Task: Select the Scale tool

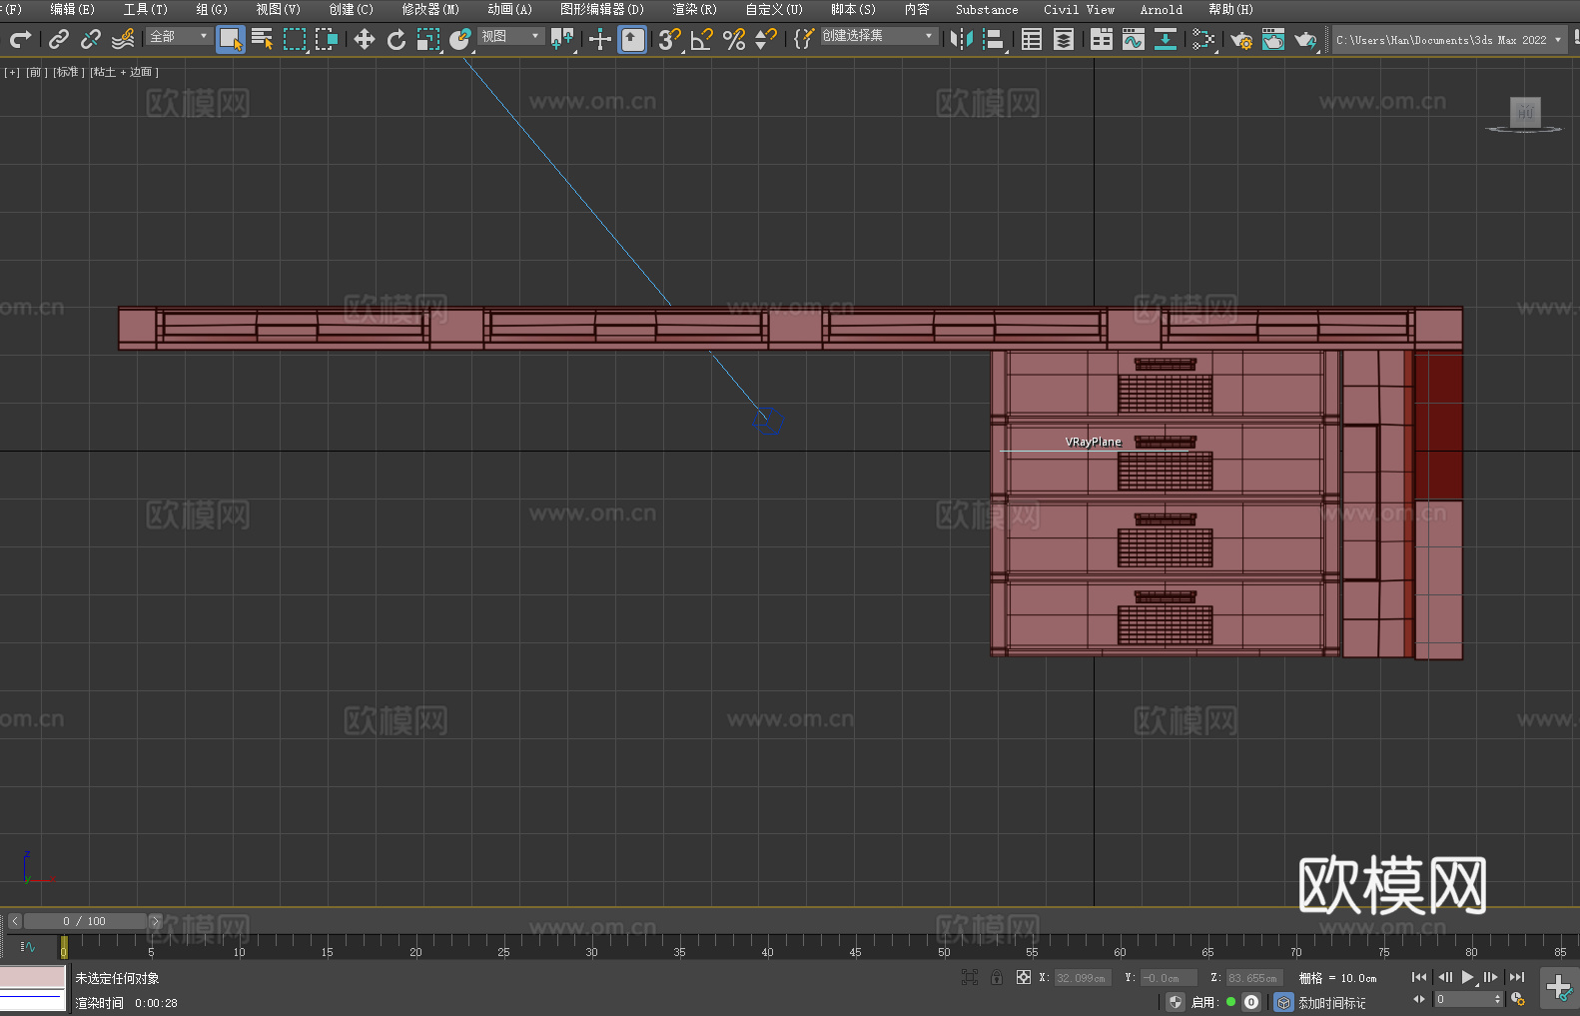Action: click(428, 39)
